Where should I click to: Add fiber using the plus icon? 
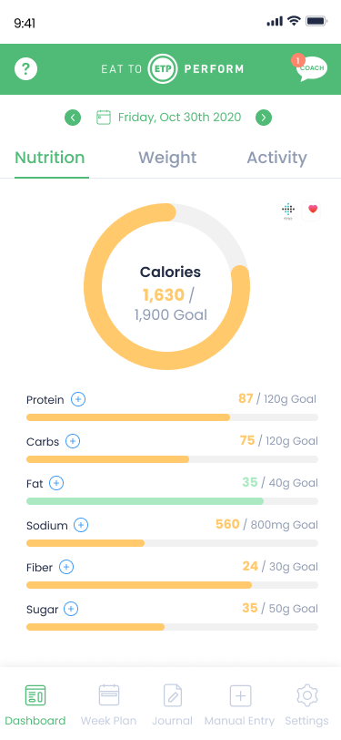pyautogui.click(x=66, y=567)
